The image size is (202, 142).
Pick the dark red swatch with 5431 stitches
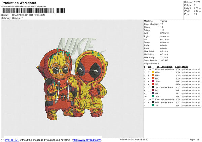coord(153,90)
